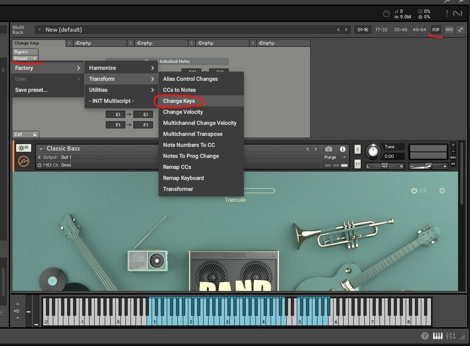Viewport: 470px width, 346px height.
Task: Expand the Factory preset submenu
Action: pyautogui.click(x=47, y=68)
